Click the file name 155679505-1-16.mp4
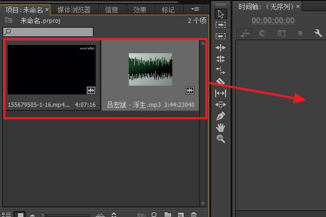The height and width of the screenshot is (217, 326). pos(39,105)
